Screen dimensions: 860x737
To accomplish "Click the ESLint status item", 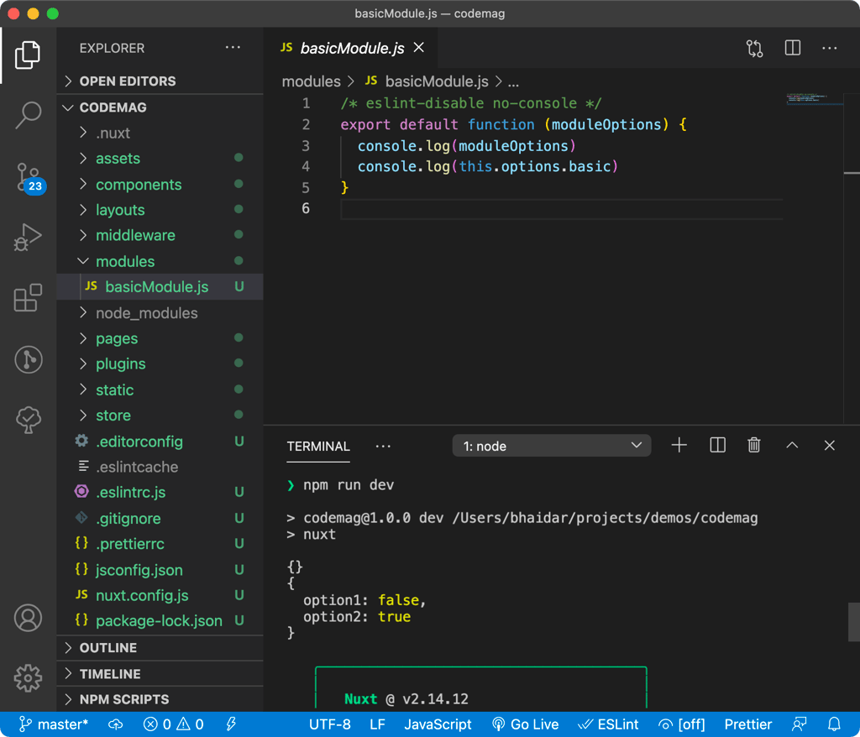I will click(608, 724).
